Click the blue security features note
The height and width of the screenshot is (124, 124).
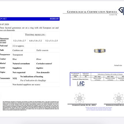pos(99,109)
